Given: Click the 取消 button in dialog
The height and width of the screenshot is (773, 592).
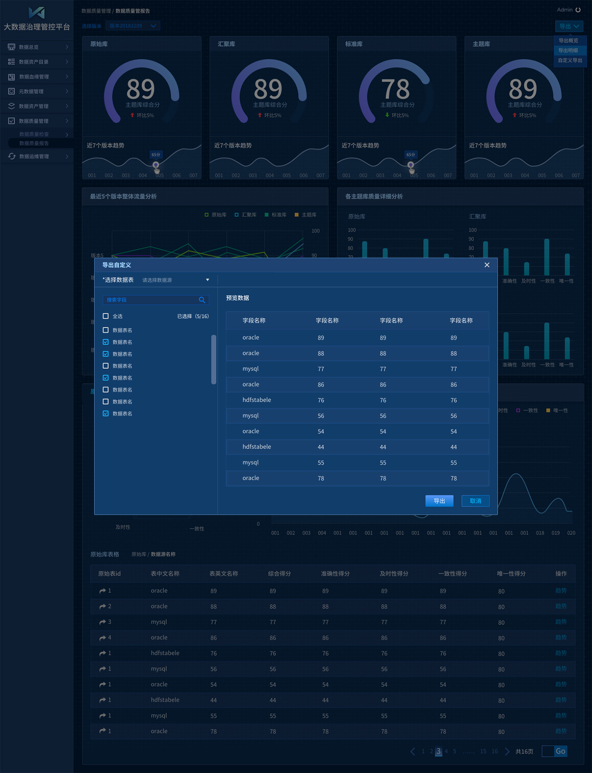Looking at the screenshot, I should coord(475,501).
